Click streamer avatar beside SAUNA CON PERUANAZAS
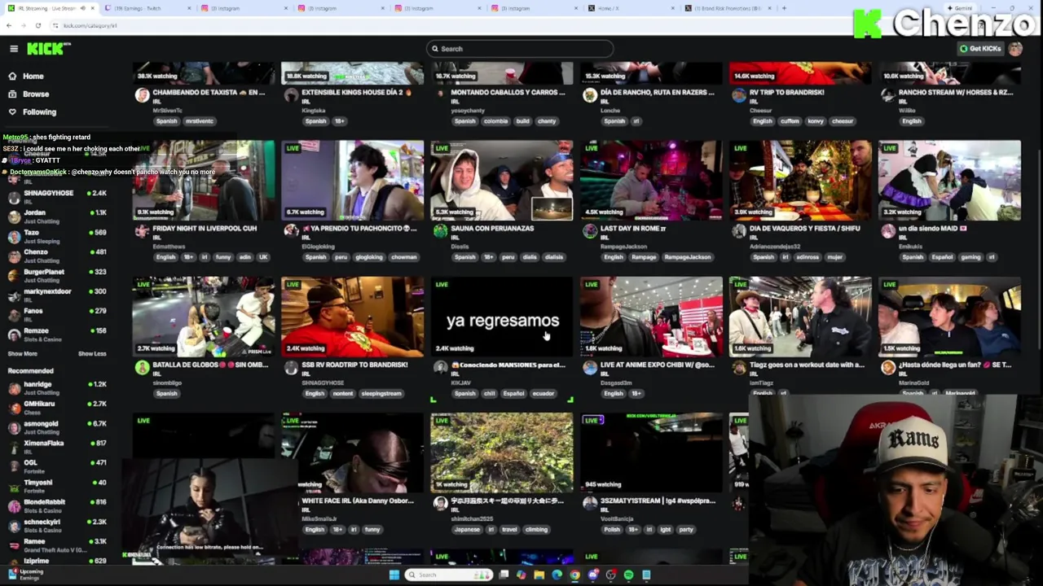The height and width of the screenshot is (586, 1043). (441, 231)
